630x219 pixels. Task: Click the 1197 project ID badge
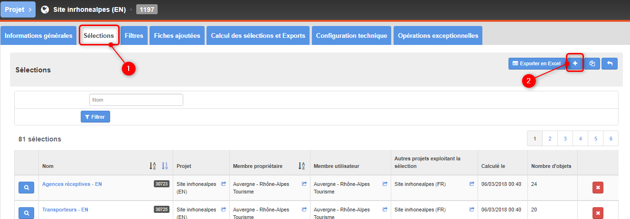pos(147,9)
